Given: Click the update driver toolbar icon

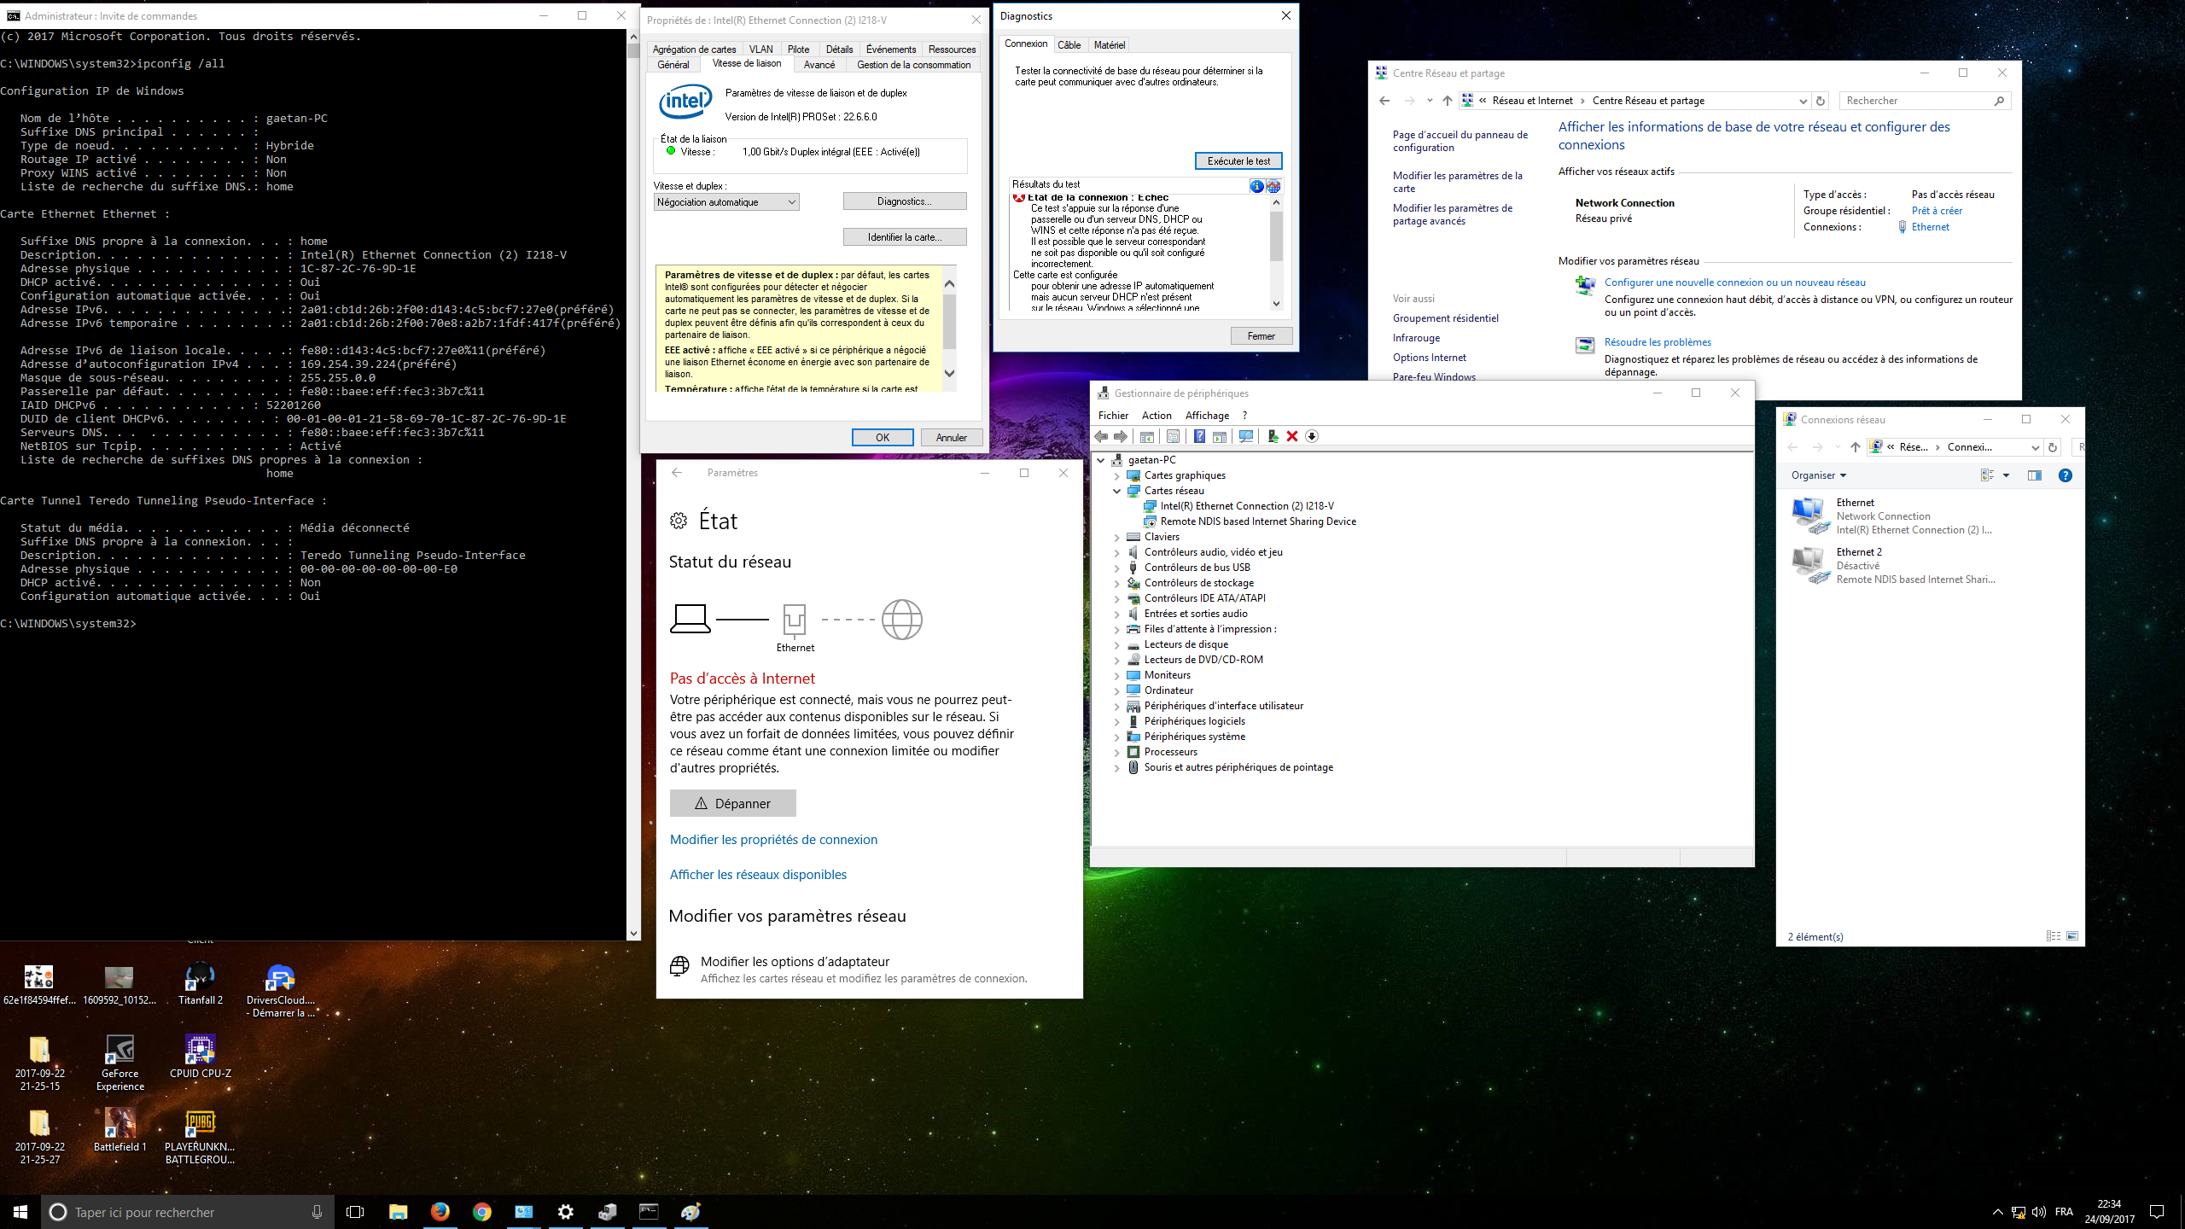Looking at the screenshot, I should pos(1273,436).
